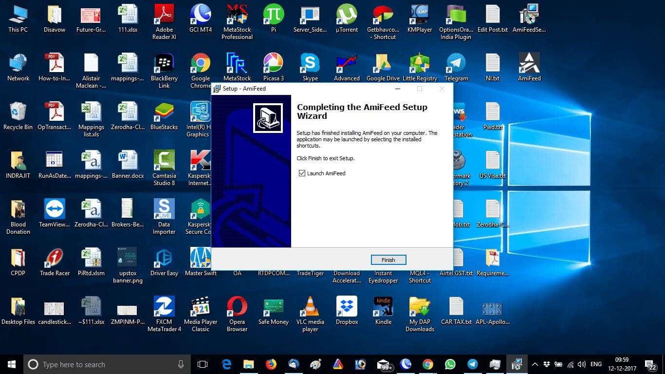Select the Google Drive shortcut
This screenshot has width=665, height=374.
click(383, 67)
